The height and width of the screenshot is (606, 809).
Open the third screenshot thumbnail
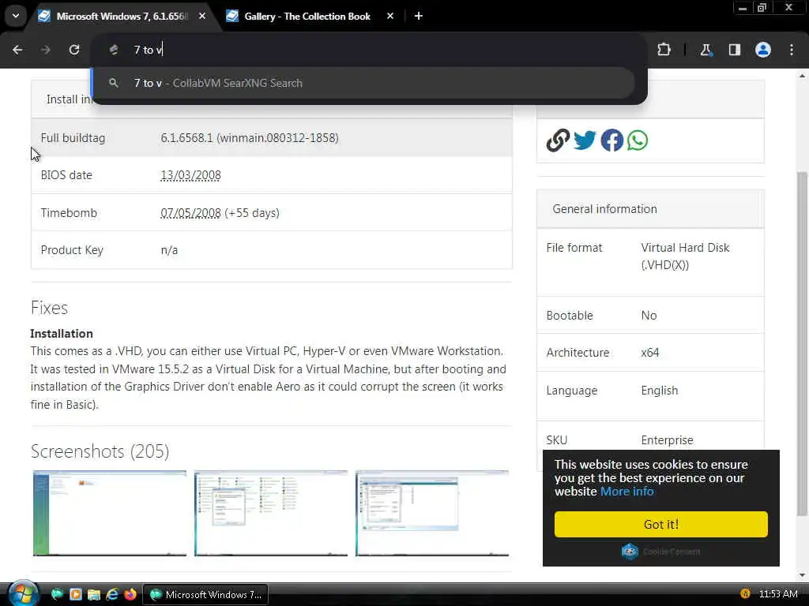(432, 513)
